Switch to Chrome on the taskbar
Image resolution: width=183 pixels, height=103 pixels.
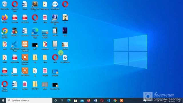pyautogui.click(x=115, y=100)
